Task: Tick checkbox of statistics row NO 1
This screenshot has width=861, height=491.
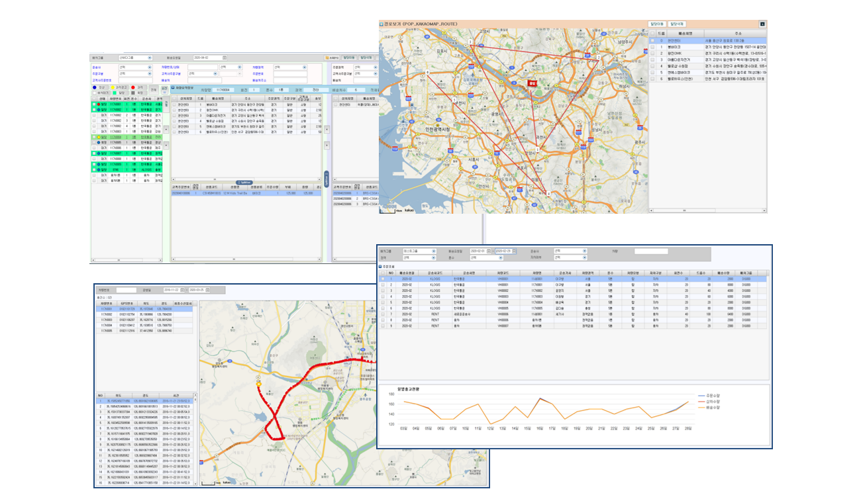Action: coord(383,279)
